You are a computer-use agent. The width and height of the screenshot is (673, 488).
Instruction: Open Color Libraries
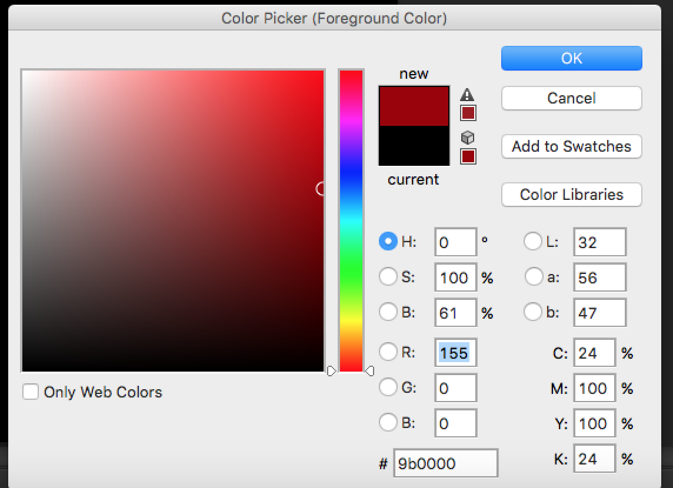[571, 195]
